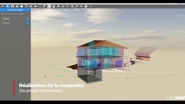Viewport: 185px width, 104px height.
Task: Open the hamburger main menu
Action: click(2, 6)
